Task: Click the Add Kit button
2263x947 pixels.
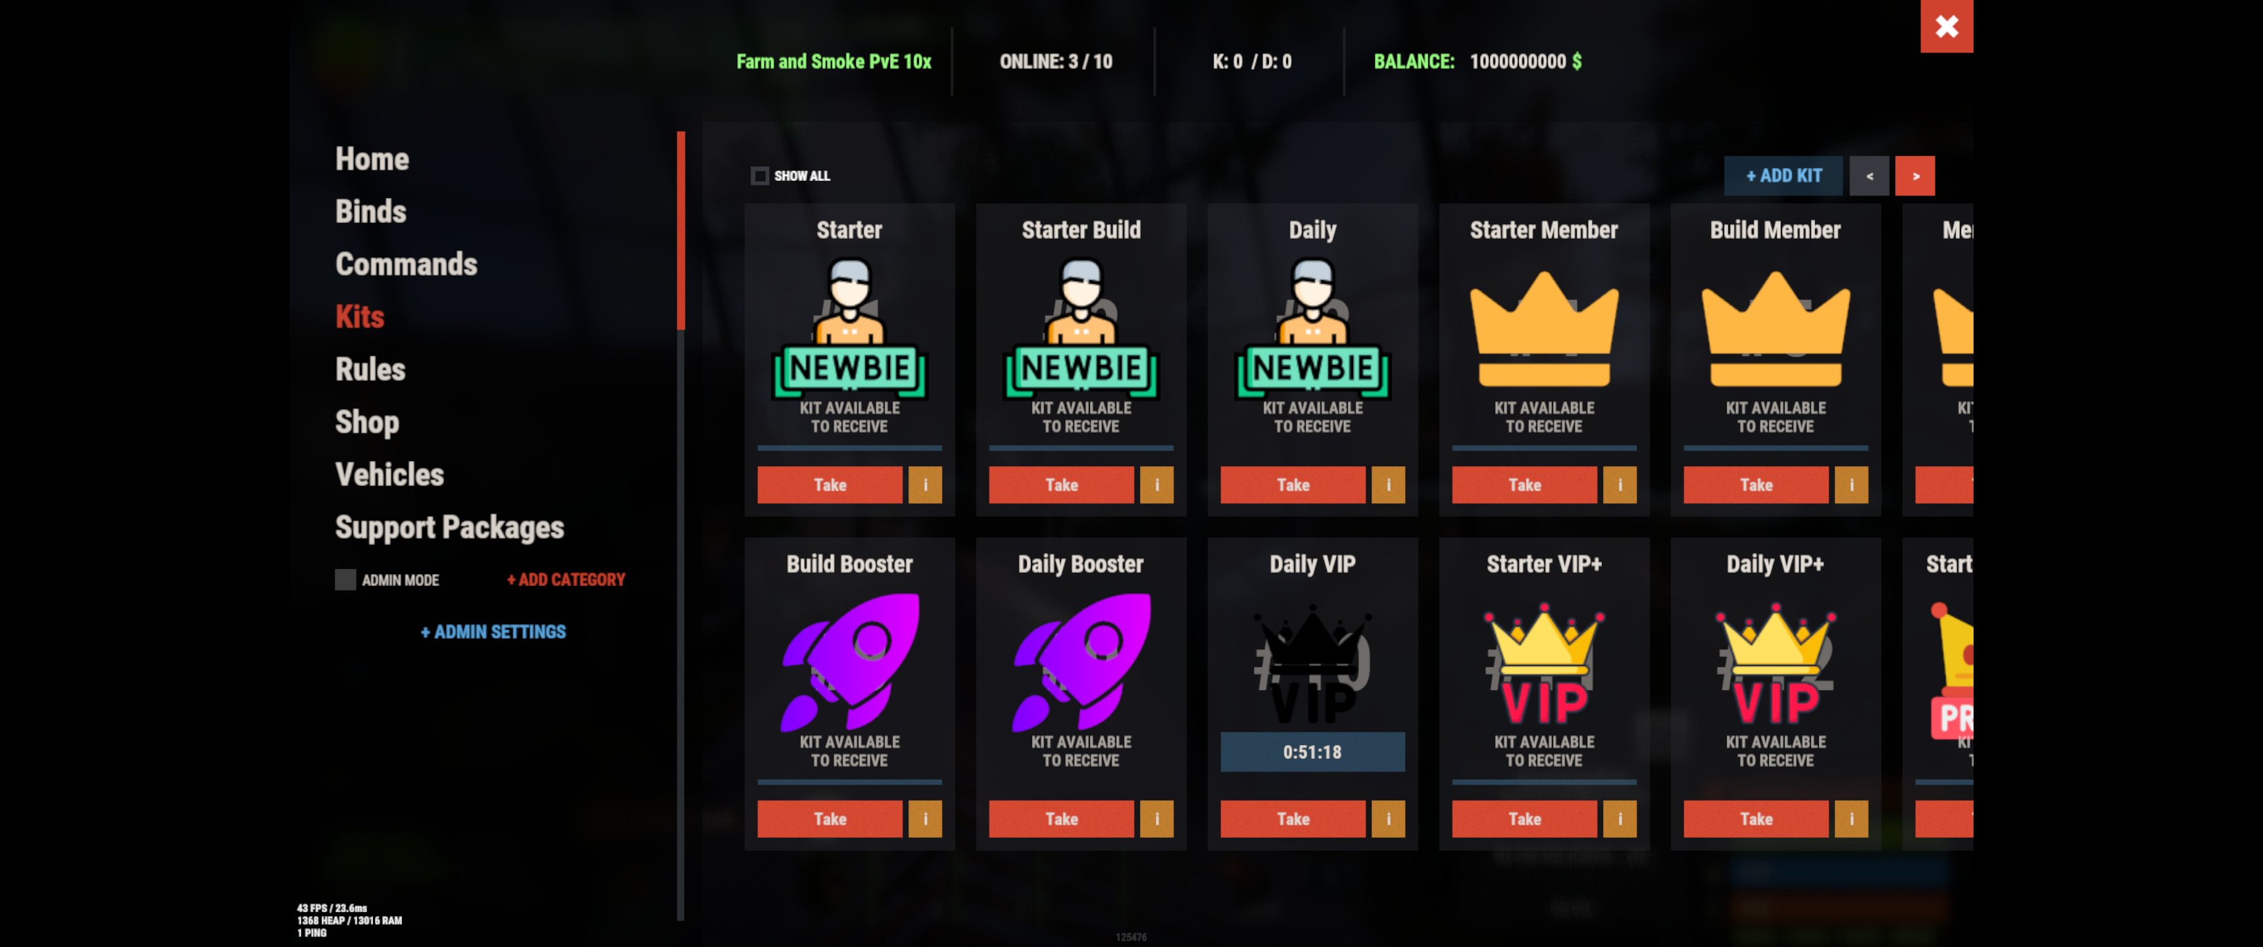Action: [x=1783, y=176]
